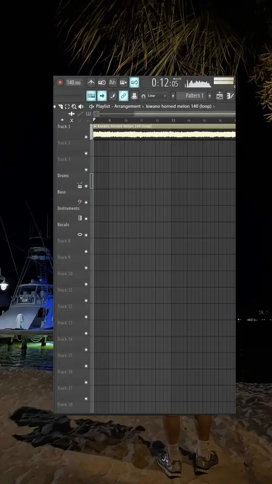Select the Track 8 label
The height and width of the screenshot is (484, 272).
click(x=64, y=241)
